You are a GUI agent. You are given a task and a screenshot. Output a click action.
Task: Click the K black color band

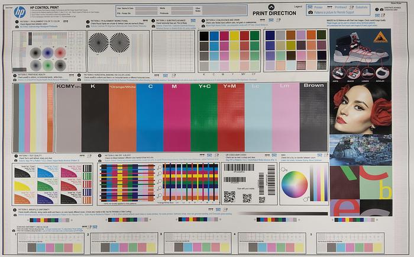pos(95,117)
